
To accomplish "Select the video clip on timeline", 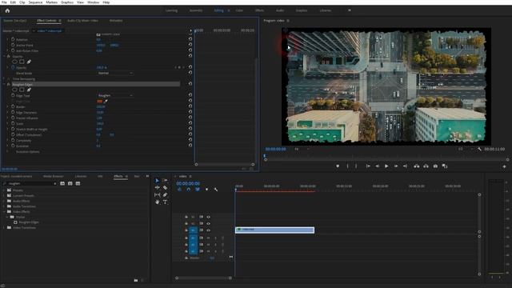I will tap(274, 230).
